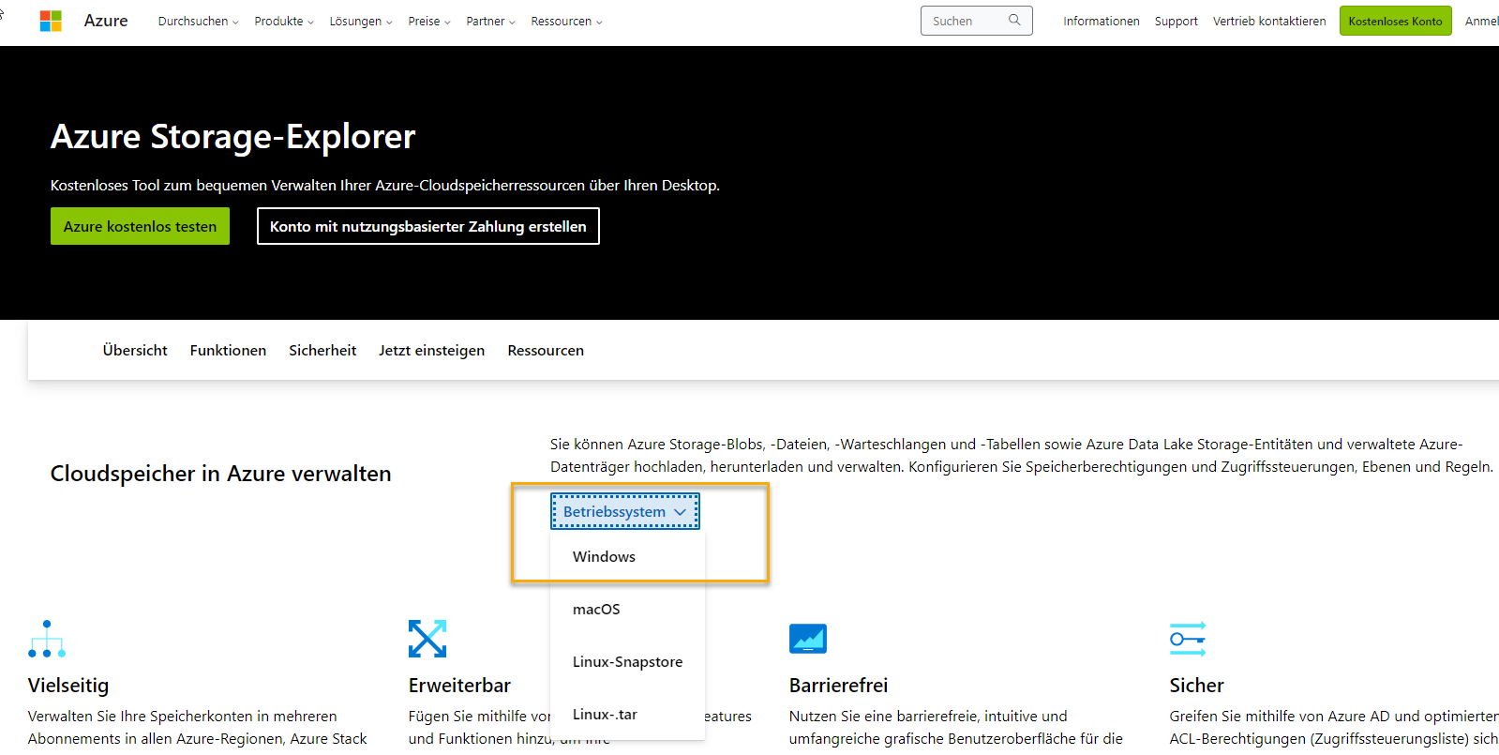Click the Microsoft logo icon
This screenshot has width=1499, height=755.
(51, 21)
